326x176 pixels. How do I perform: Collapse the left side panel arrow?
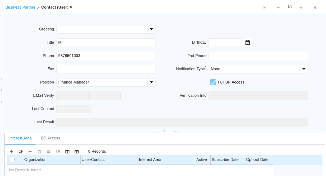(x=2, y=90)
